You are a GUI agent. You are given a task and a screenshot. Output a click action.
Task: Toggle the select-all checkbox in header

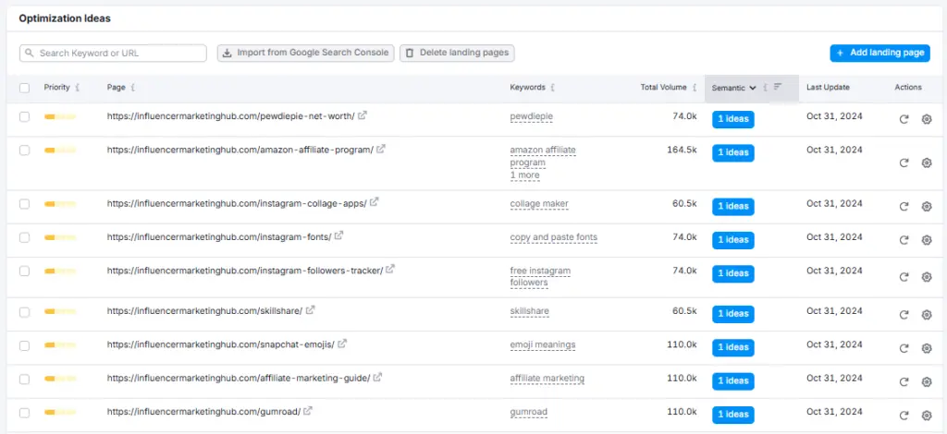pos(25,88)
